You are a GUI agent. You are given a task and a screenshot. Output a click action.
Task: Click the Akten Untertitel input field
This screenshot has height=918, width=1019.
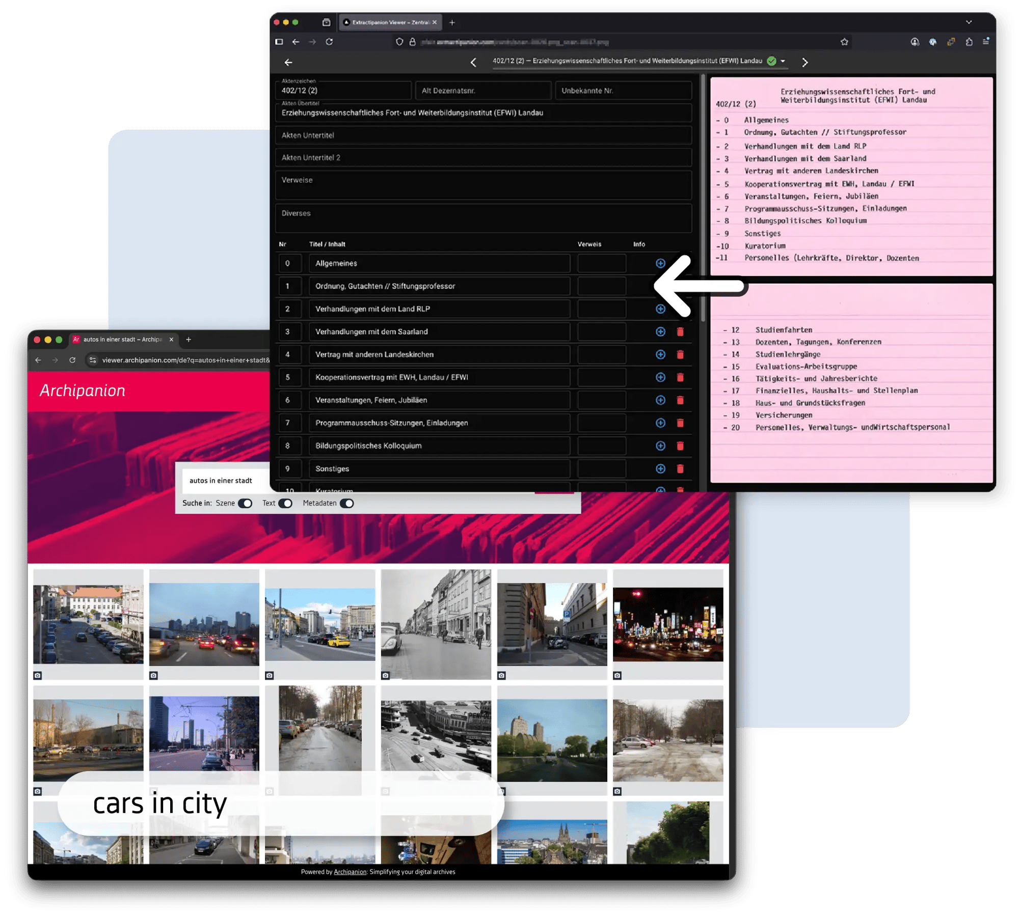pos(483,135)
